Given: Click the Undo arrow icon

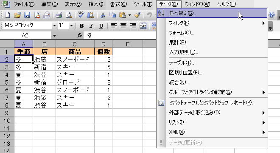Looking at the screenshot, I should 149,15.
